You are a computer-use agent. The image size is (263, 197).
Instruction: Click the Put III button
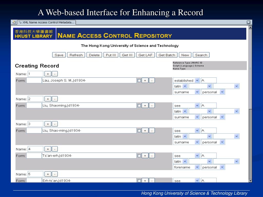111,55
